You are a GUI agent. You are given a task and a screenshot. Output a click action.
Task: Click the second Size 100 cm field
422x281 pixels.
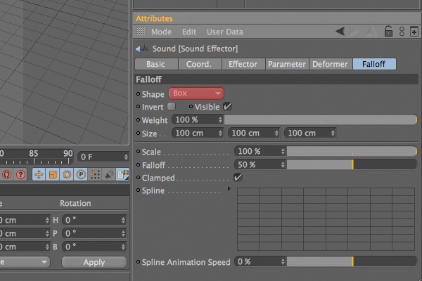pyautogui.click(x=254, y=133)
